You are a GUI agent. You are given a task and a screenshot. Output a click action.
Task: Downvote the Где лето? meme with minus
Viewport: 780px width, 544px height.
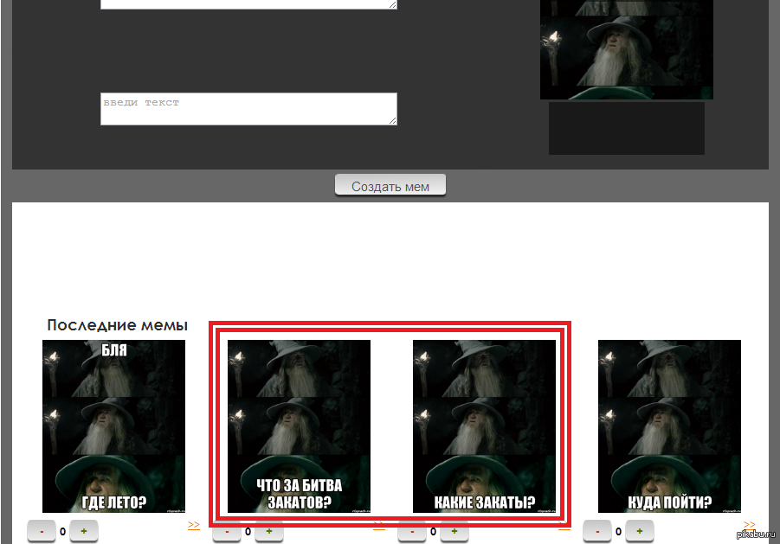pos(42,531)
